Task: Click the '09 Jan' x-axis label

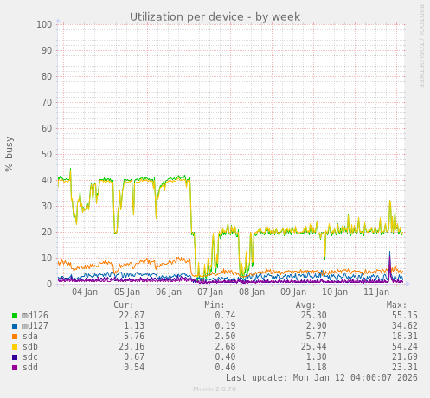Action: tap(293, 292)
